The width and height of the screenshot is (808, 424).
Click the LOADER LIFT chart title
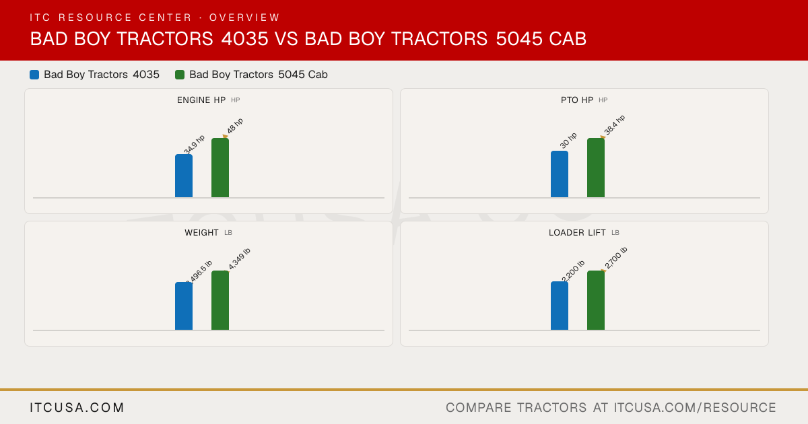(x=577, y=233)
